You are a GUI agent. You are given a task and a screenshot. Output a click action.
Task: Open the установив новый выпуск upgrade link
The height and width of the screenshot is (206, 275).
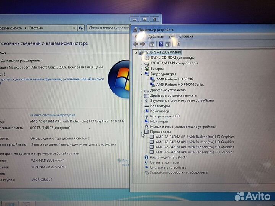tap(84, 79)
